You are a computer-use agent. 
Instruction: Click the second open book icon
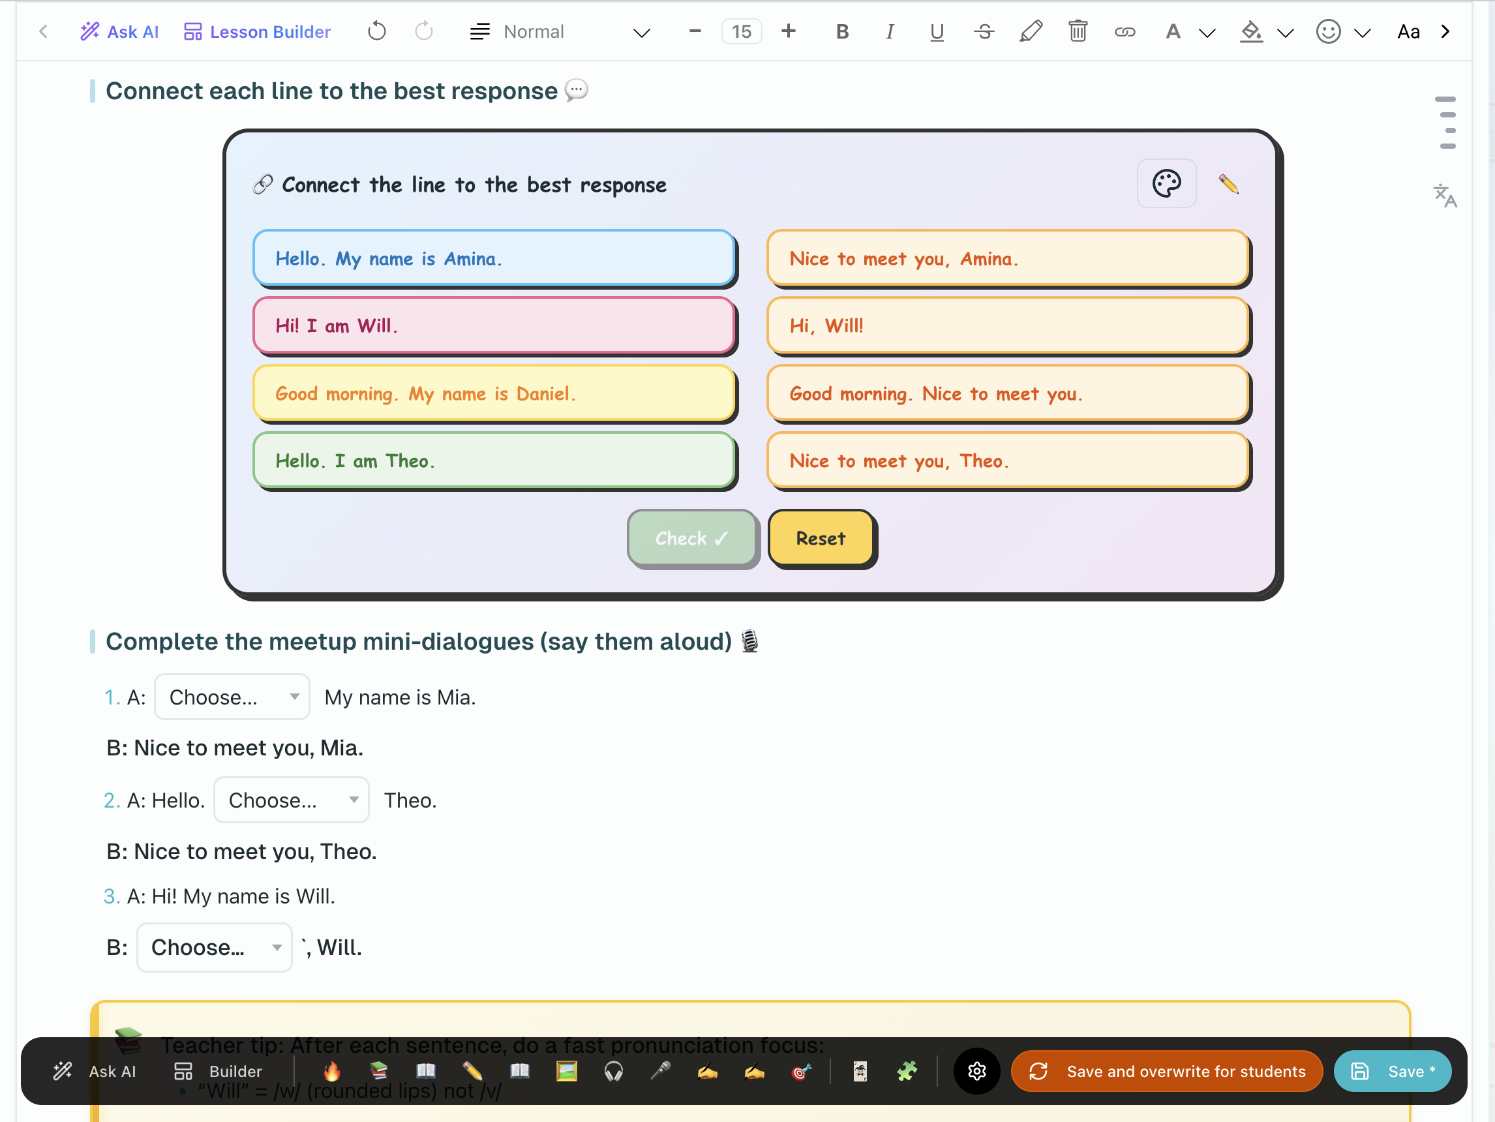pyautogui.click(x=519, y=1071)
